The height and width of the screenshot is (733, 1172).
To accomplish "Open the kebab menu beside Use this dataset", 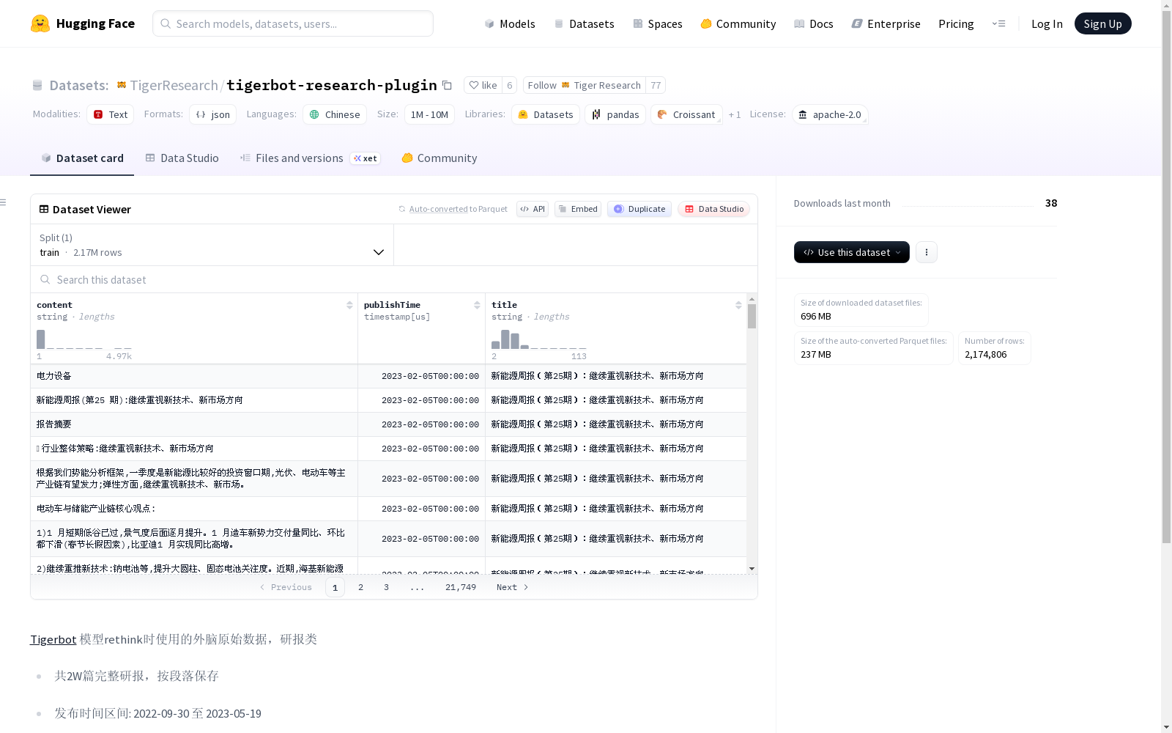I will point(926,252).
